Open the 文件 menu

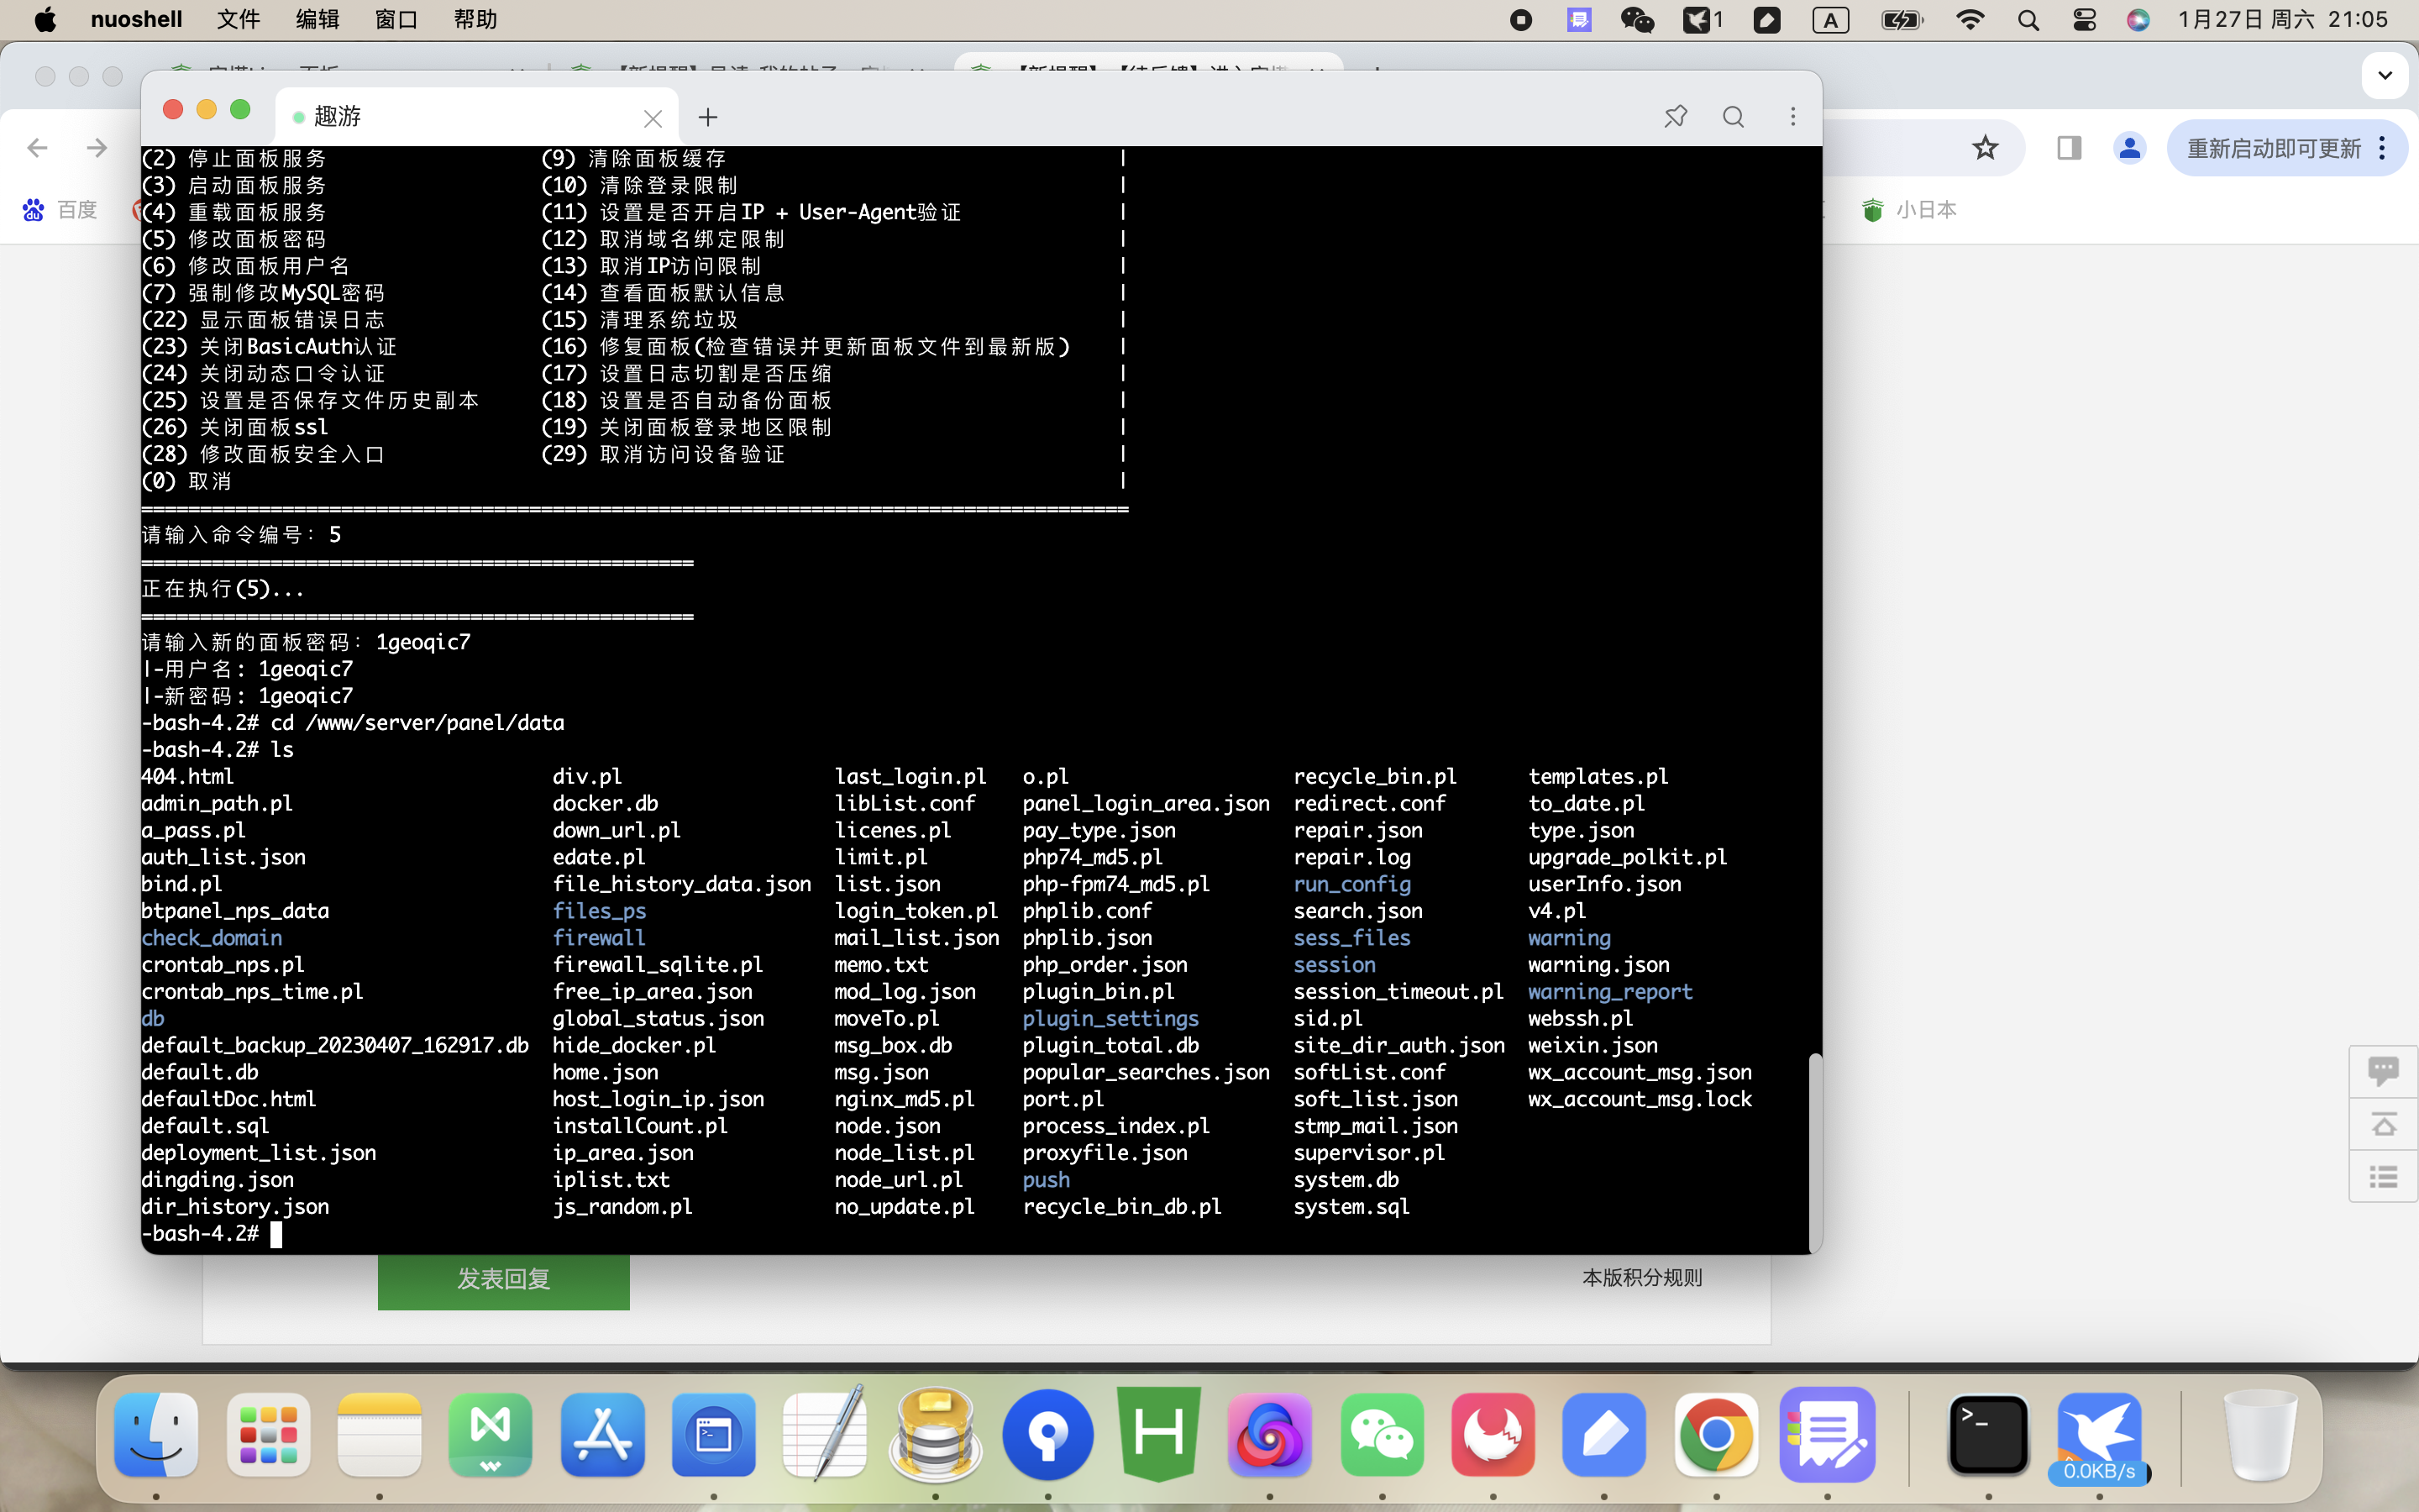238,19
